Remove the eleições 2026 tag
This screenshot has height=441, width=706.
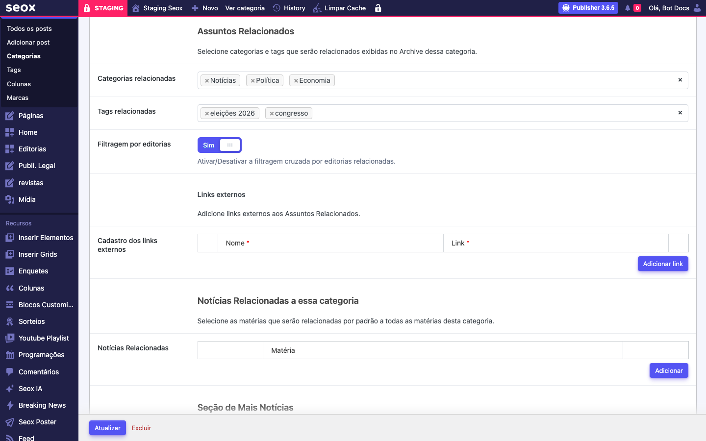pos(207,114)
